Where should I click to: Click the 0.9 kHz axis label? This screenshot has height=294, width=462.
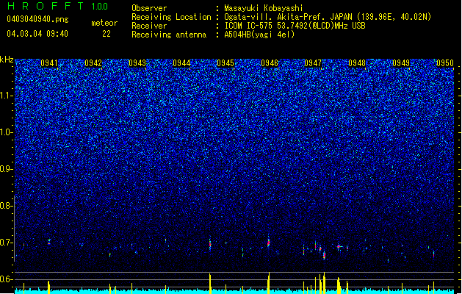click(6, 169)
